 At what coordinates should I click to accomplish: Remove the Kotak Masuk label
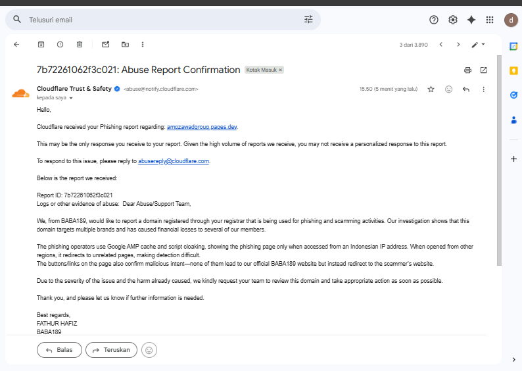[x=281, y=70]
